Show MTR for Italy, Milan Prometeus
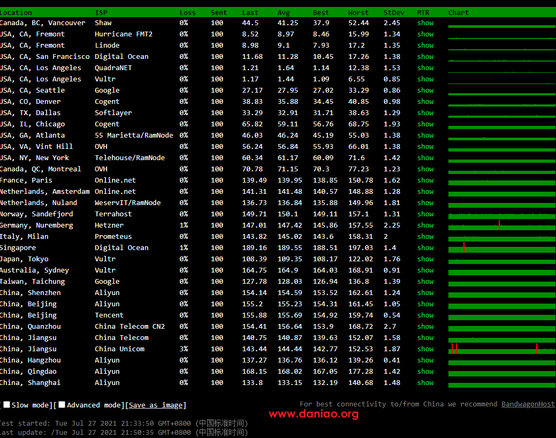556x438 pixels. [425, 236]
